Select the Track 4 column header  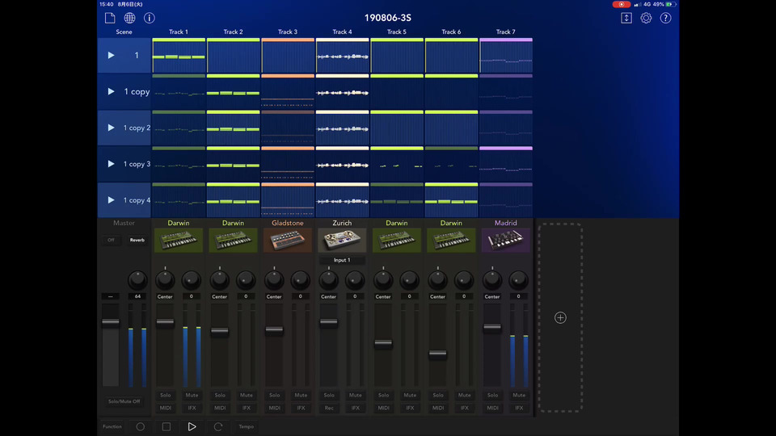[342, 32]
